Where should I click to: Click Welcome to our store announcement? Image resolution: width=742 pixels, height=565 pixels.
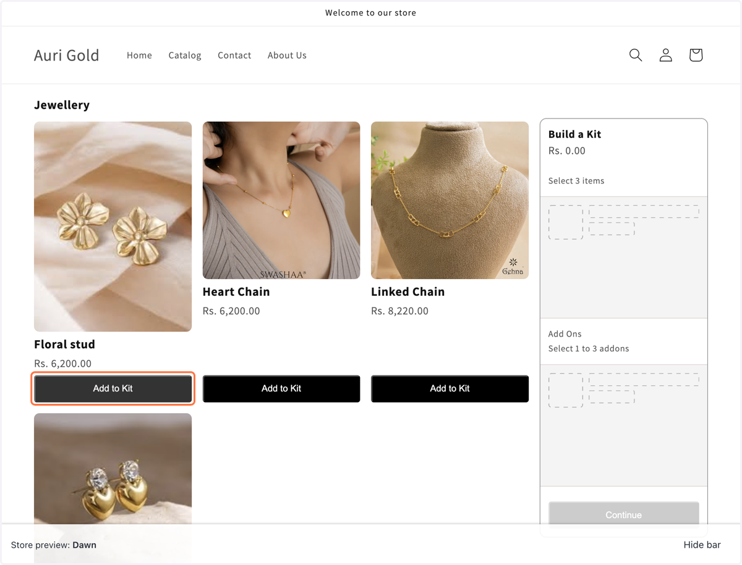click(x=371, y=12)
